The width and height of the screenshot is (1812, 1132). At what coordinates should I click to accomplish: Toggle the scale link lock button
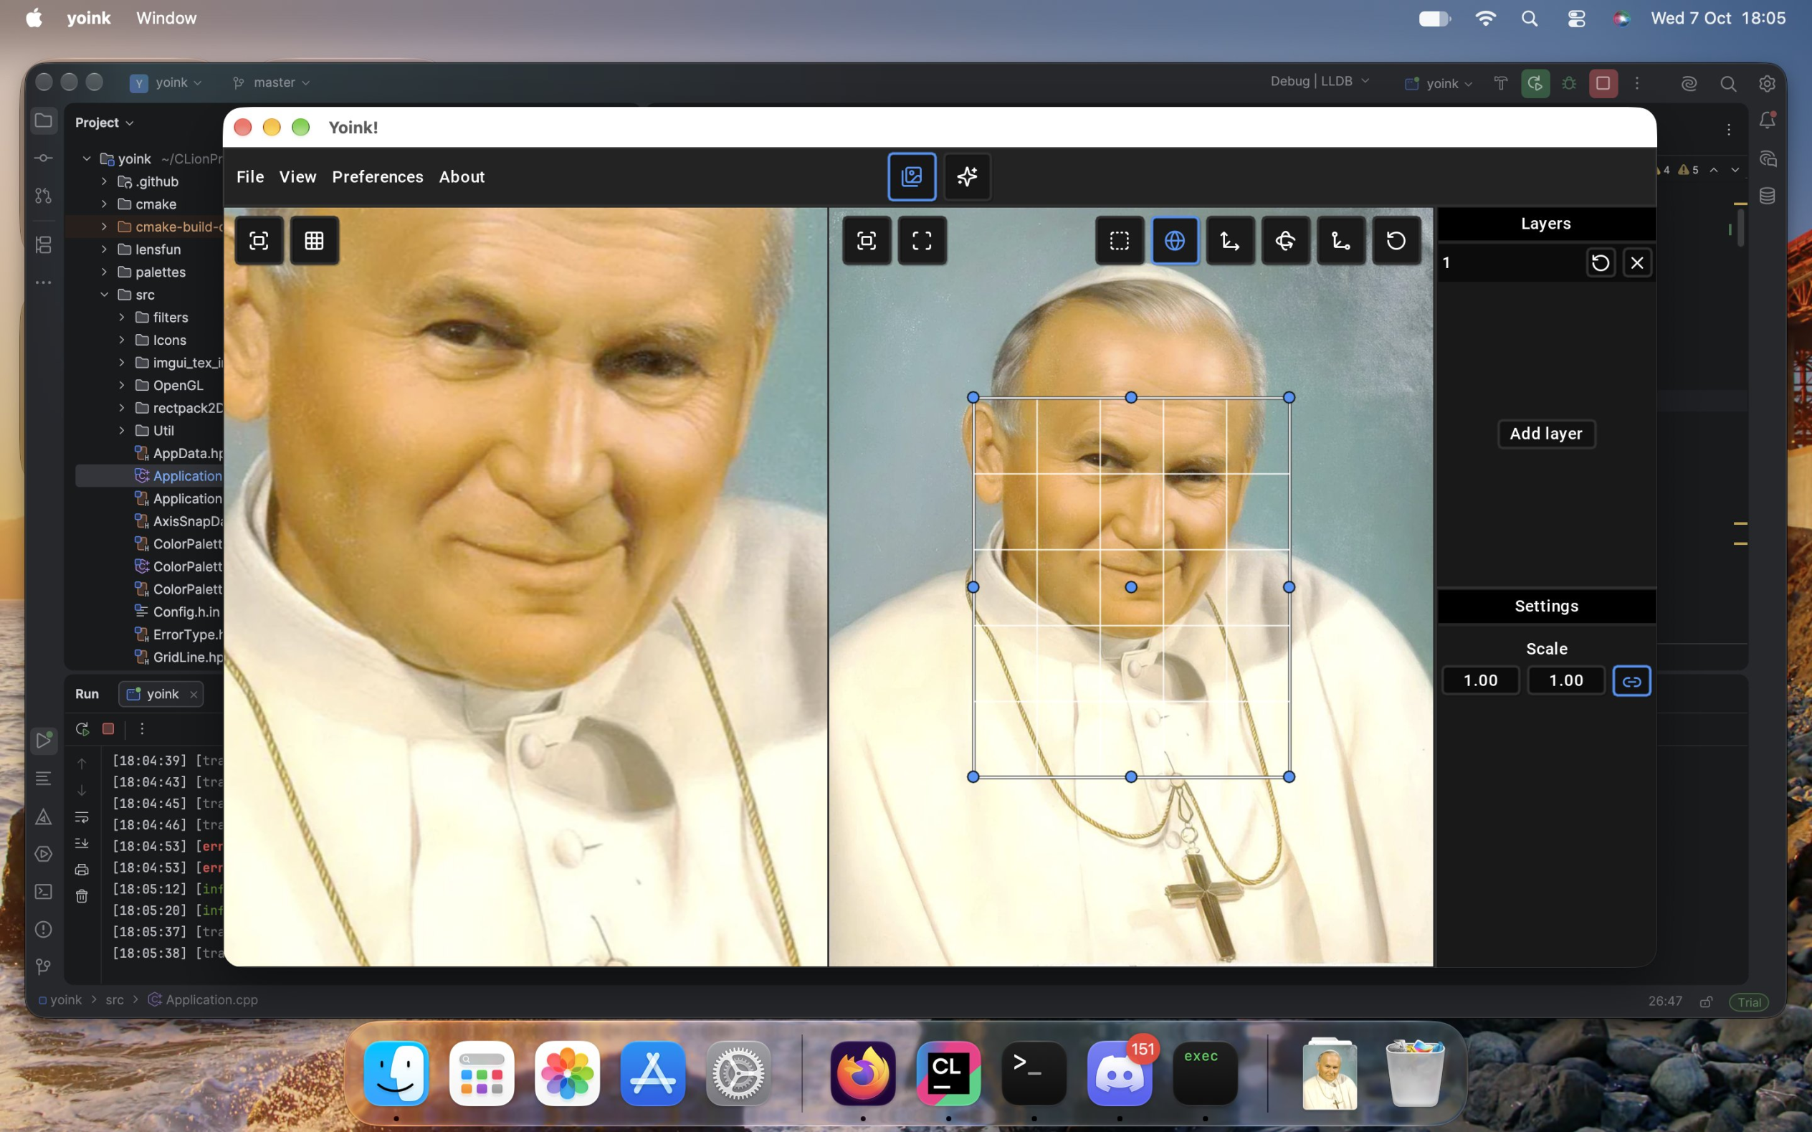pos(1631,681)
